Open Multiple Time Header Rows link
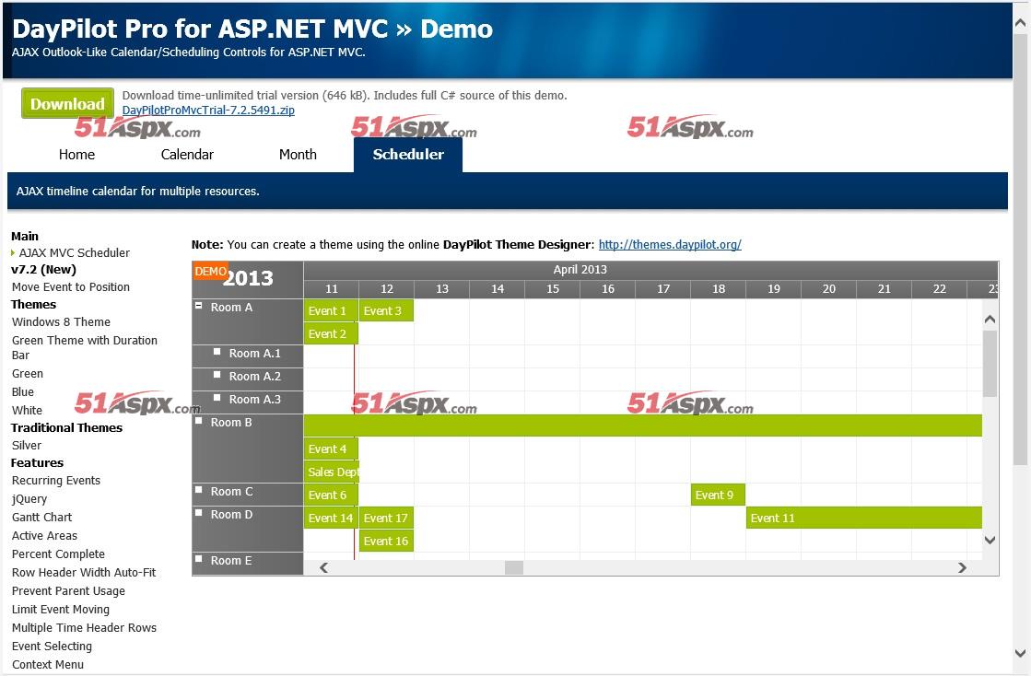 pyautogui.click(x=84, y=627)
